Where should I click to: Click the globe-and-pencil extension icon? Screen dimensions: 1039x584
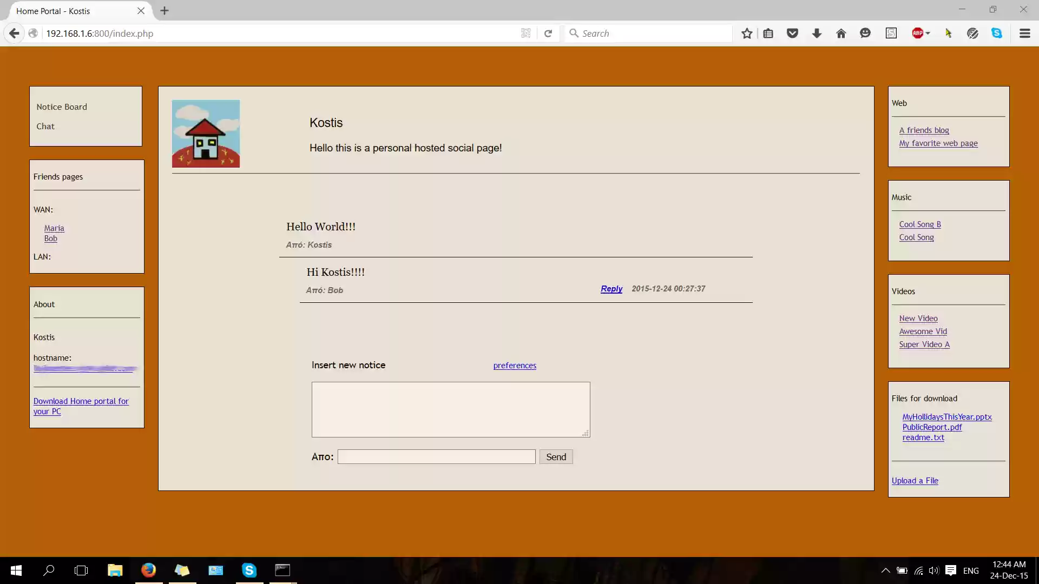973,33
